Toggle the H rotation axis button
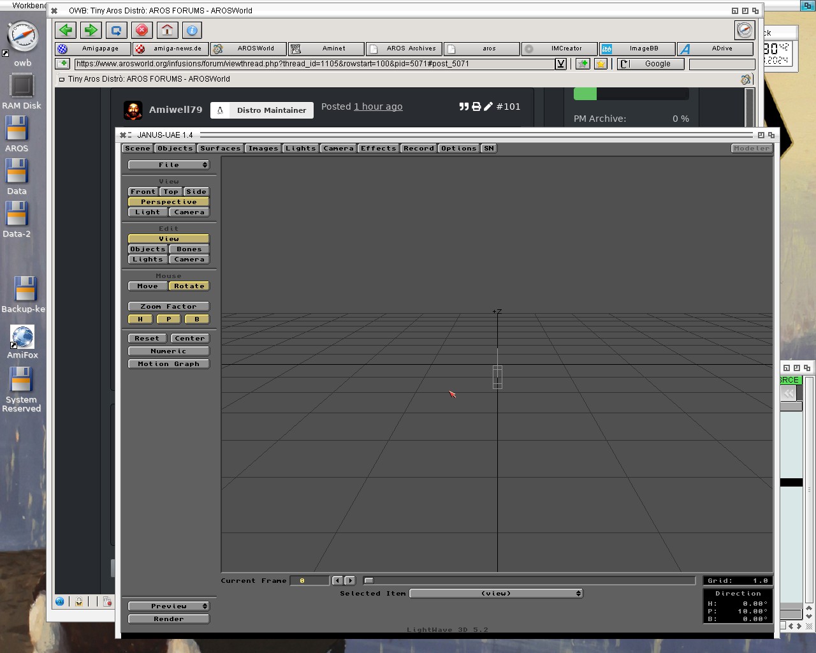This screenshot has height=653, width=816. 141,319
